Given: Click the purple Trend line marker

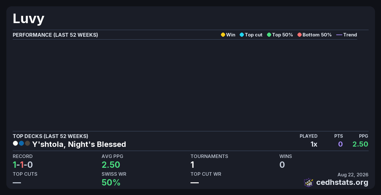Looking at the screenshot, I should pos(339,35).
